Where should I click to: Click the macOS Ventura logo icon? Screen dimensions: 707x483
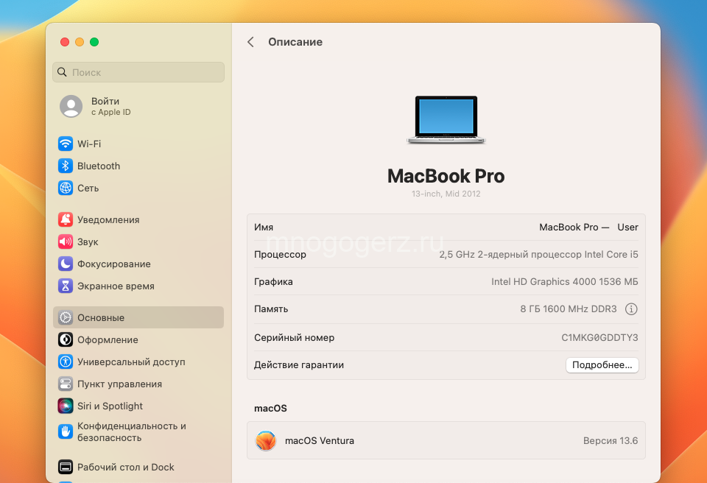266,440
